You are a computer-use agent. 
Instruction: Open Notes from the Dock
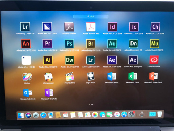coord(73,115)
